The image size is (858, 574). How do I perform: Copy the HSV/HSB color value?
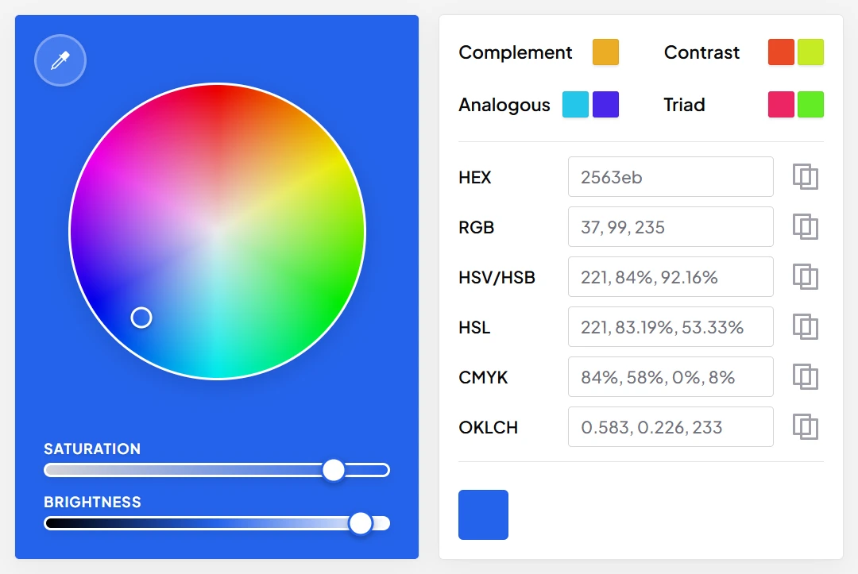(805, 276)
